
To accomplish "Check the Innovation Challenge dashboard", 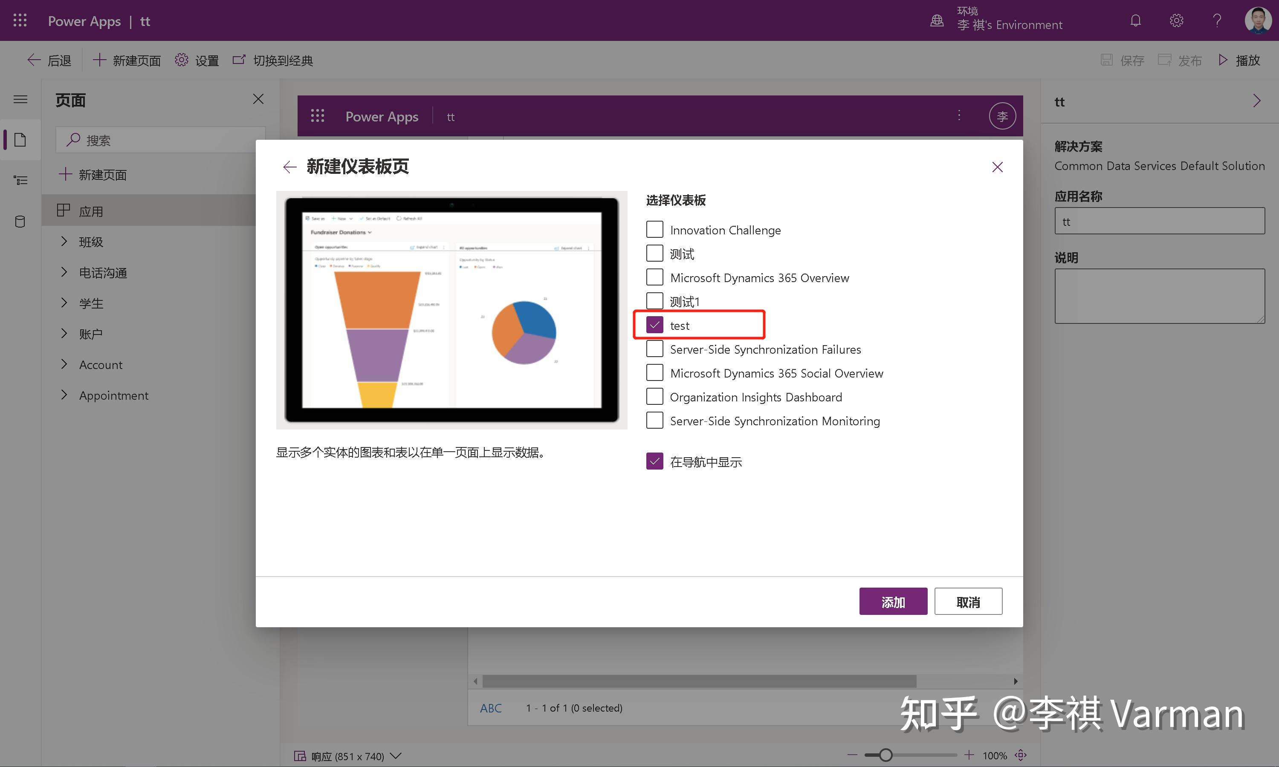I will 654,230.
